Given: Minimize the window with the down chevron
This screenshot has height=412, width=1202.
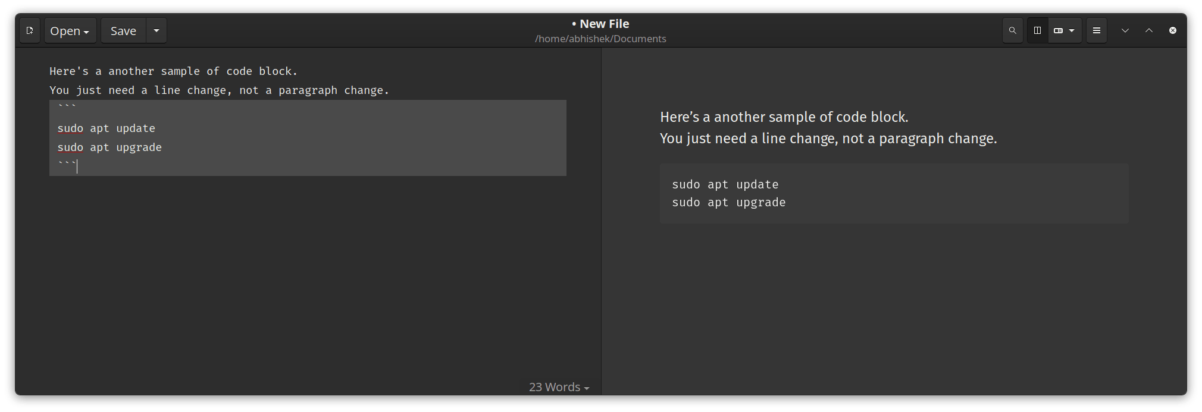Looking at the screenshot, I should 1125,30.
